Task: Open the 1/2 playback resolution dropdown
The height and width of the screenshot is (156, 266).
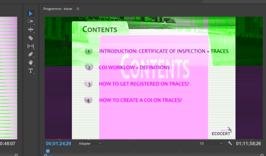Action: (211, 143)
